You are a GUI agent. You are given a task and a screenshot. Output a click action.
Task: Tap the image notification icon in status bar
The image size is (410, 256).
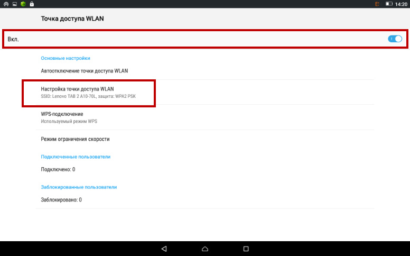pos(14,4)
